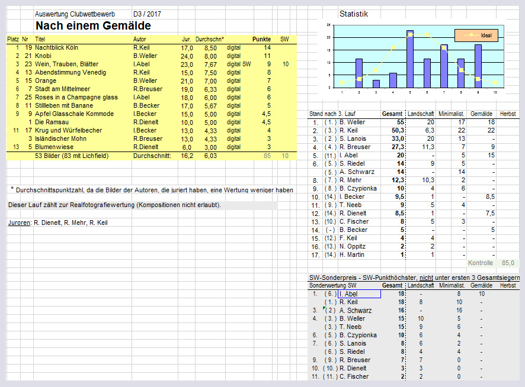Select "A. Schwarz" in the Stand nach 3. Lauf table

click(357, 172)
